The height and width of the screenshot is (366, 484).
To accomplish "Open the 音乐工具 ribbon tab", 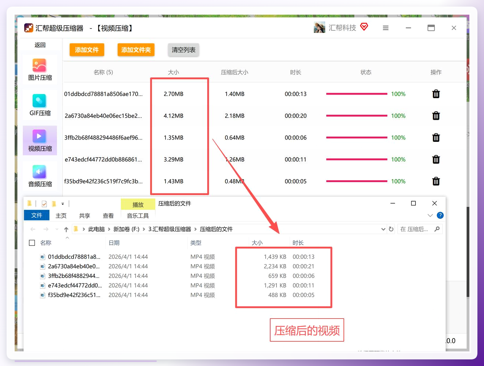I will (138, 216).
